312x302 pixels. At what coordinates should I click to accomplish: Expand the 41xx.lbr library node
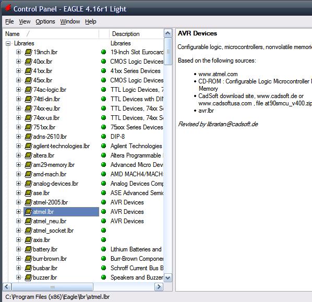[18, 71]
